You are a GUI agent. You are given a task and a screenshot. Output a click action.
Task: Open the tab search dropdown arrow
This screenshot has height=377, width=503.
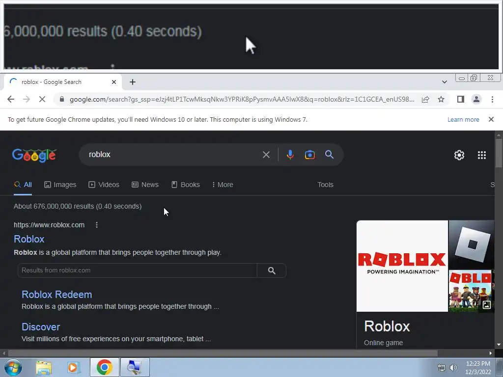pos(444,82)
